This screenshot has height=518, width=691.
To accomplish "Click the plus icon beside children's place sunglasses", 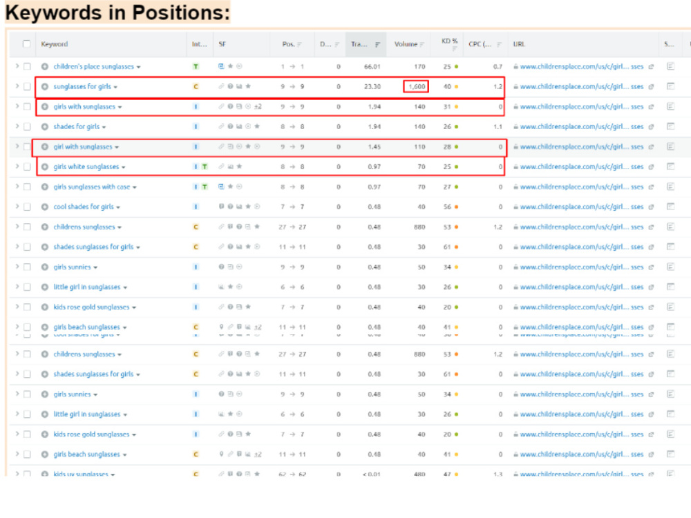I will (44, 66).
